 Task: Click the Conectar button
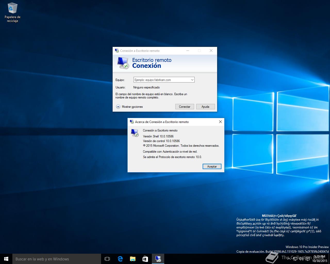coord(185,107)
